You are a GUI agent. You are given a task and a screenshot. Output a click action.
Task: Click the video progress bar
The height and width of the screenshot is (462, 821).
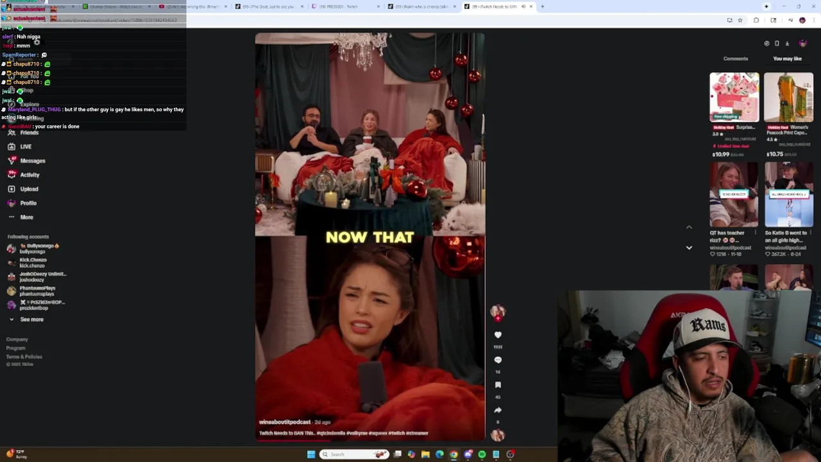370,440
